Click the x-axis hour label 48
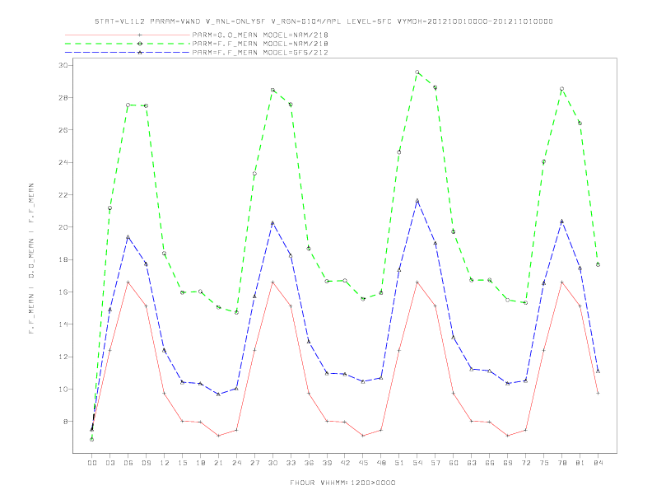The image size is (652, 504). pos(381,463)
